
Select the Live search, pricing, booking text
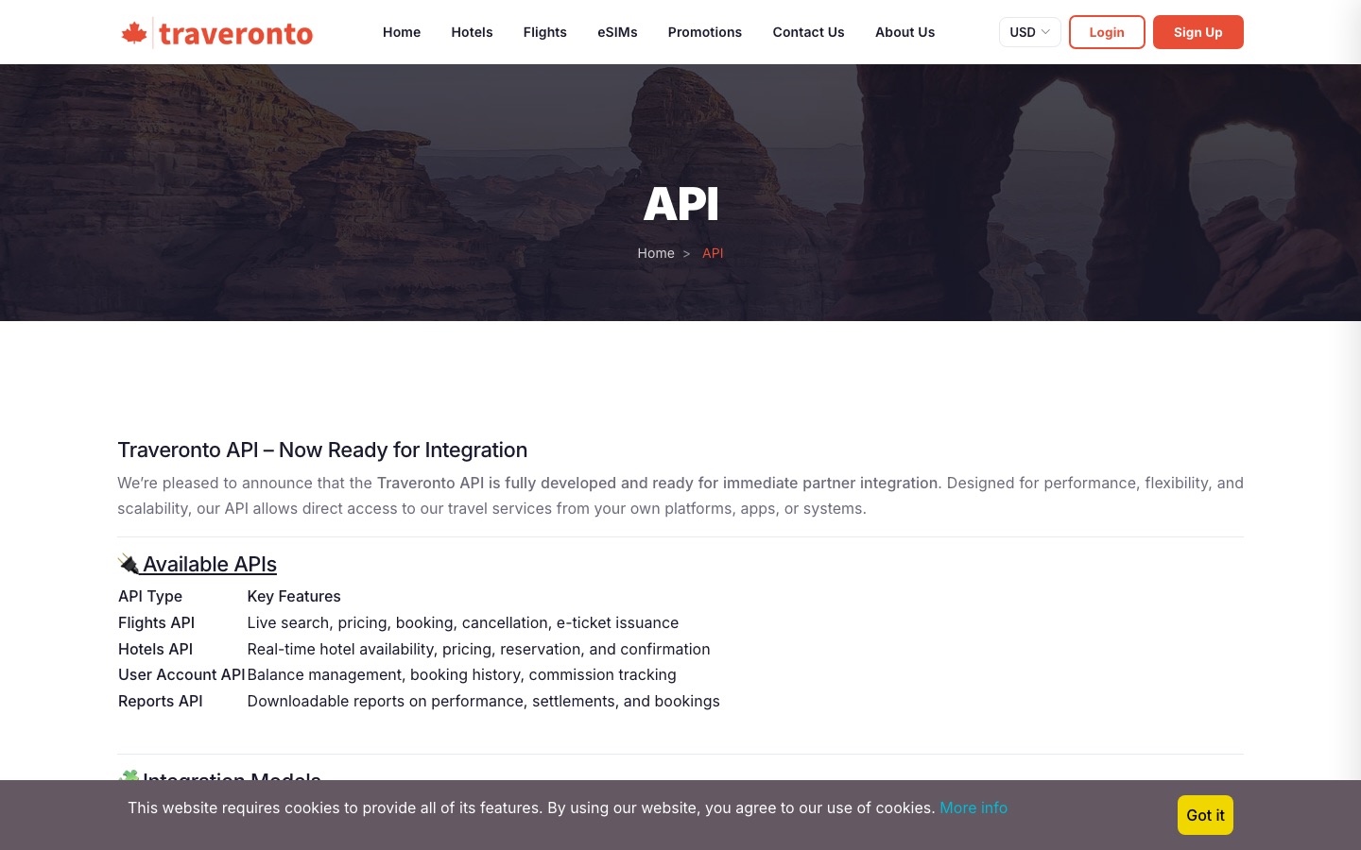(x=463, y=622)
